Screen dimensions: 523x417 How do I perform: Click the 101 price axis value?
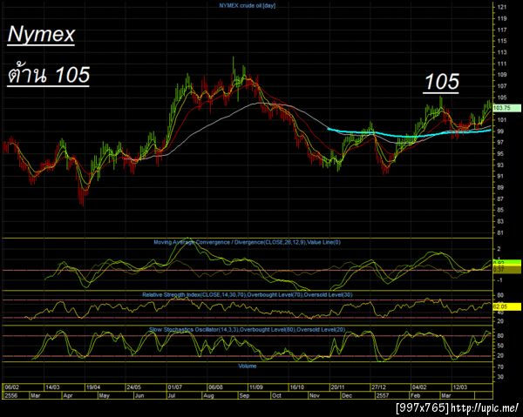point(502,120)
